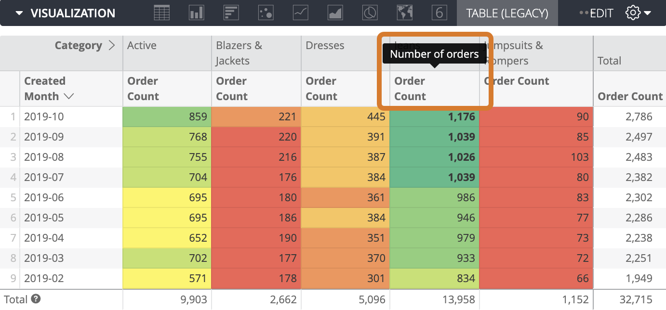Select scatterplot visualization type
Viewport: 666px width, 310px height.
[x=266, y=13]
